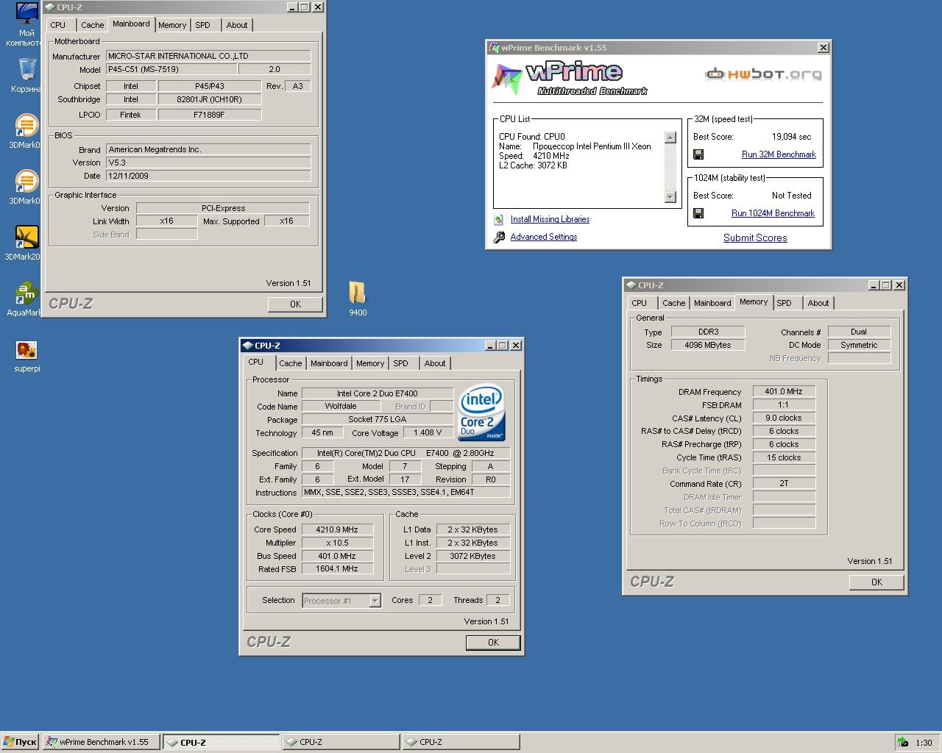Click Run 32M Benchmark link
942x753 pixels.
coord(779,154)
